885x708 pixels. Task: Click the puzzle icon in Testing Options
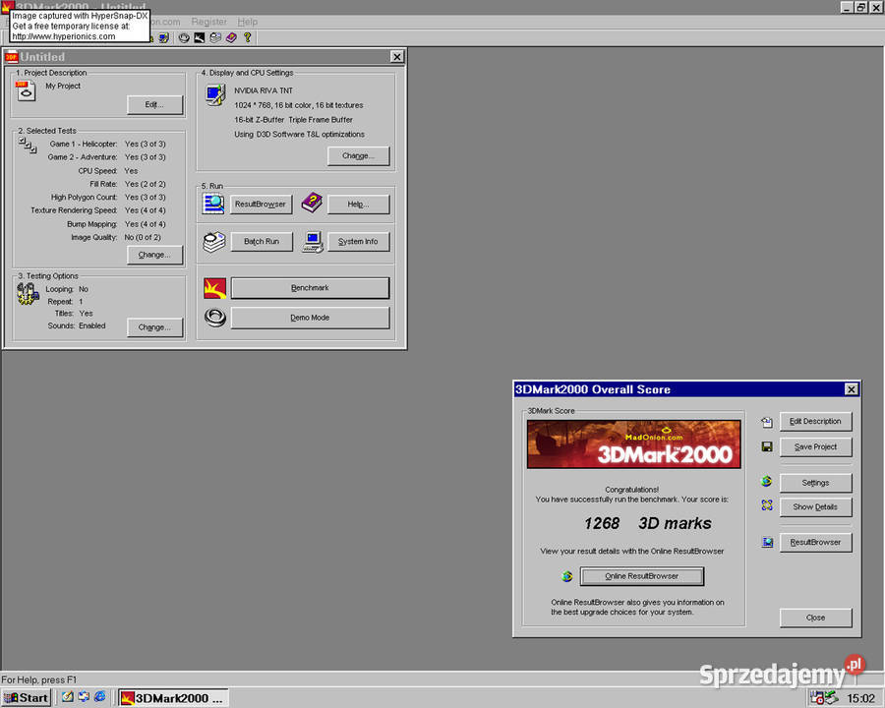click(28, 294)
